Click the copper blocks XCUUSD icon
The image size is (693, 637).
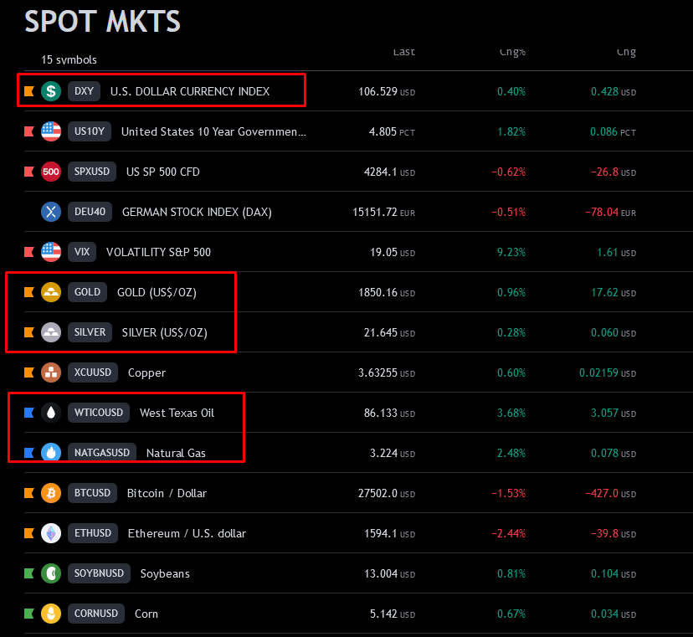tap(51, 372)
